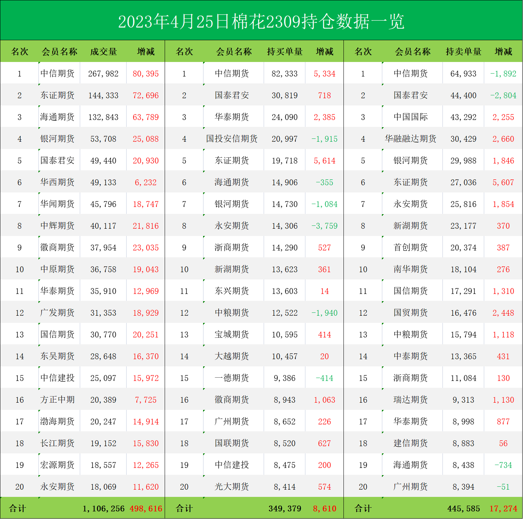523x519 pixels.
Task: Click the 广发期货 member name
Action: pos(57,312)
